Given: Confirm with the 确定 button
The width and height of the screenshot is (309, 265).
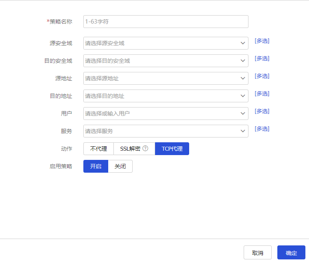Looking at the screenshot, I should pyautogui.click(x=291, y=253).
